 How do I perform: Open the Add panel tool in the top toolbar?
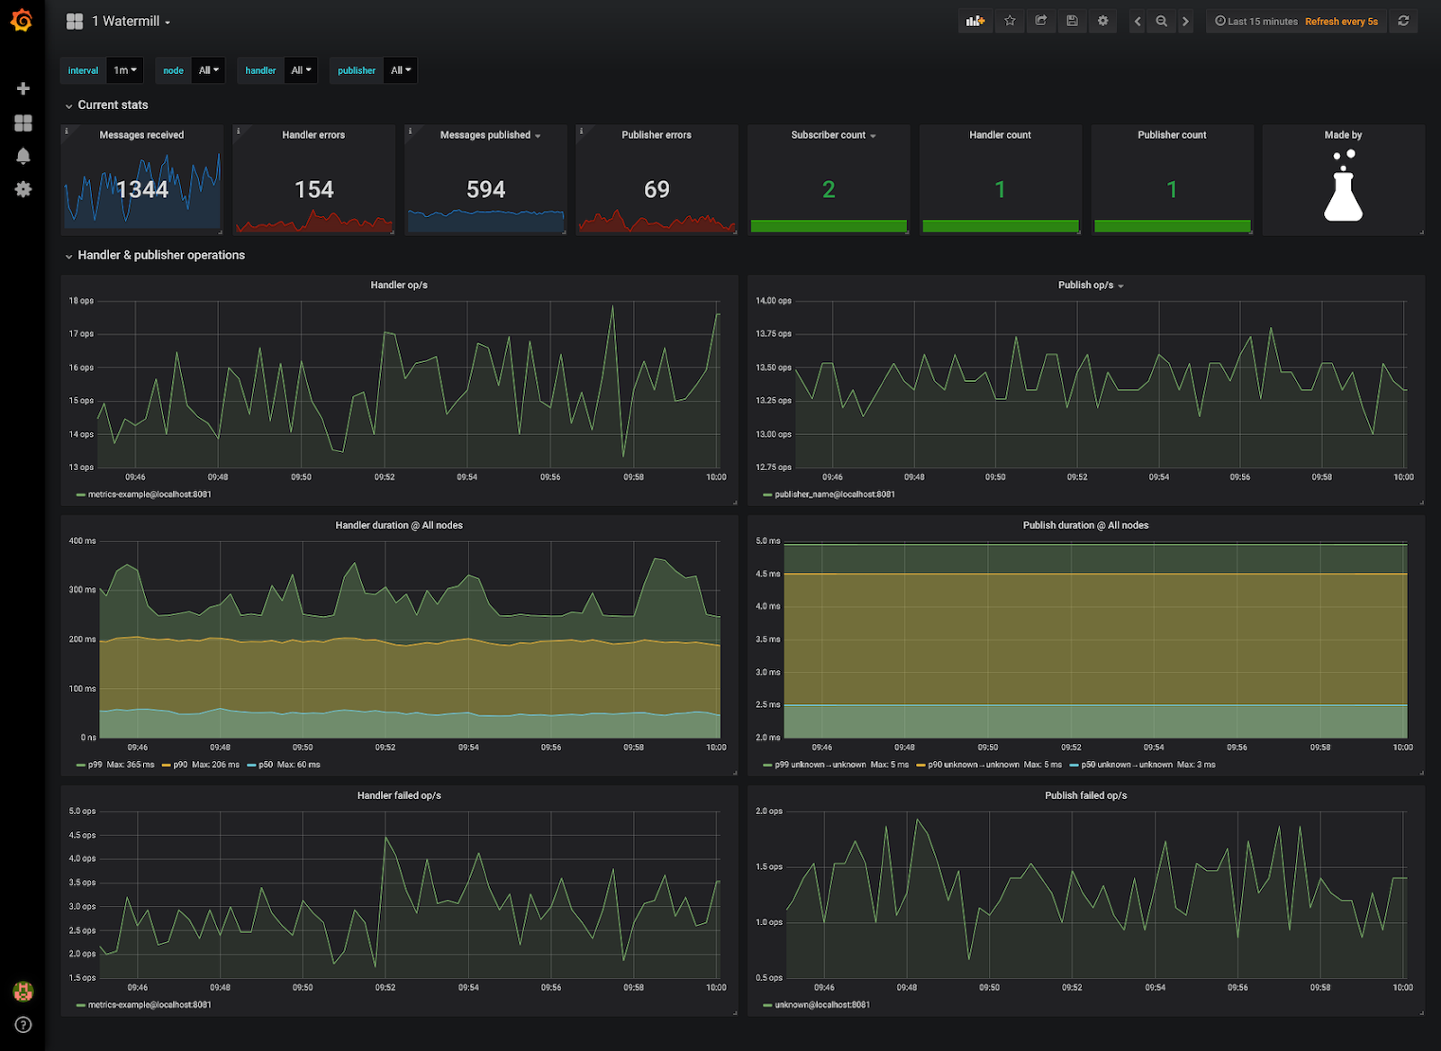click(975, 20)
